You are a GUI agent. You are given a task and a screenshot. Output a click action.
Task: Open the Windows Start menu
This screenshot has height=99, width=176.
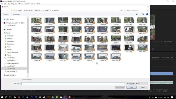point(2,97)
